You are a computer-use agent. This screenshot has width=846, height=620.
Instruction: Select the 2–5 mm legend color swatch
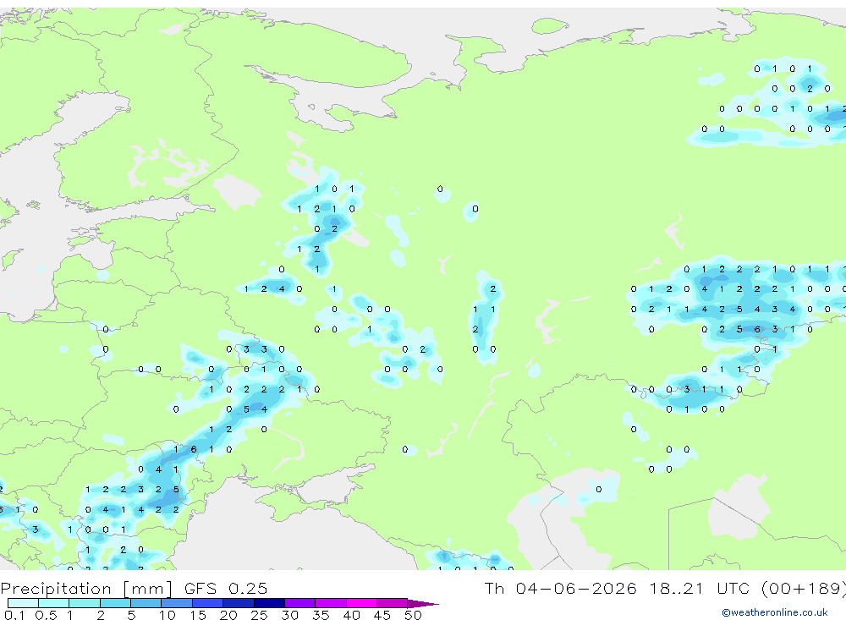point(115,603)
